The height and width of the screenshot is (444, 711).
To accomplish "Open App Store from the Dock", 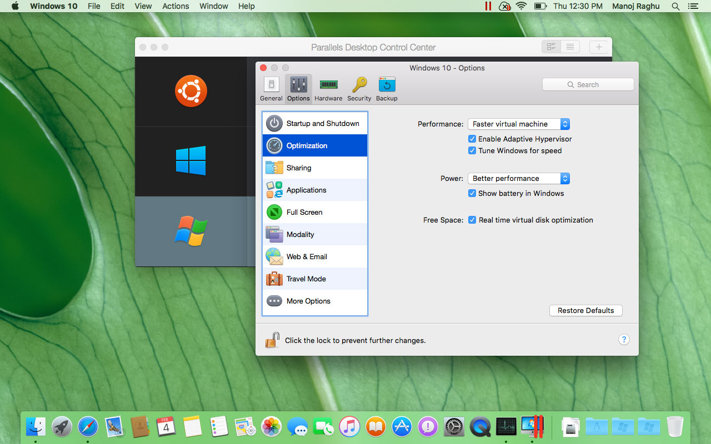I will (x=402, y=426).
